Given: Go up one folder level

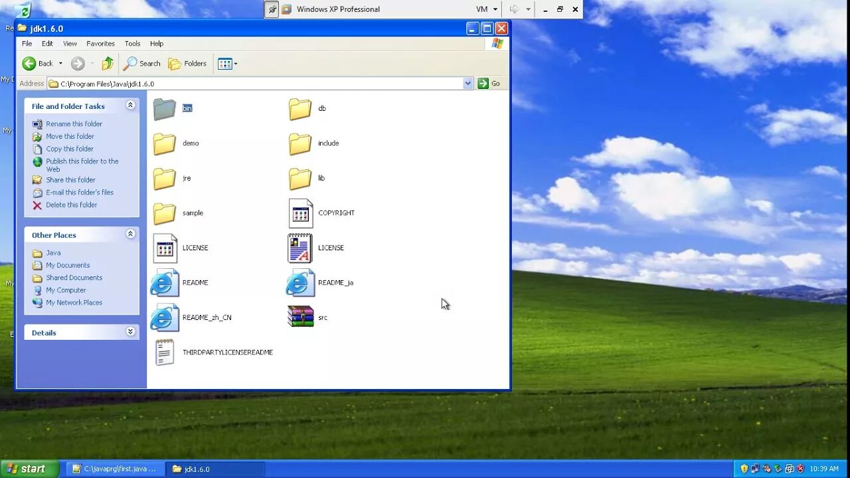Looking at the screenshot, I should 108,64.
